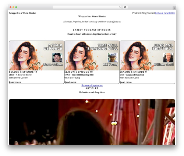Click the browser reload icon
The height and width of the screenshot is (156, 184).
pos(120,7)
